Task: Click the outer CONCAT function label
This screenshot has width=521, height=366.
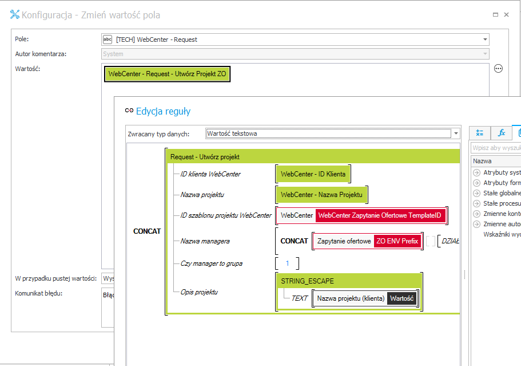Action: [x=147, y=231]
